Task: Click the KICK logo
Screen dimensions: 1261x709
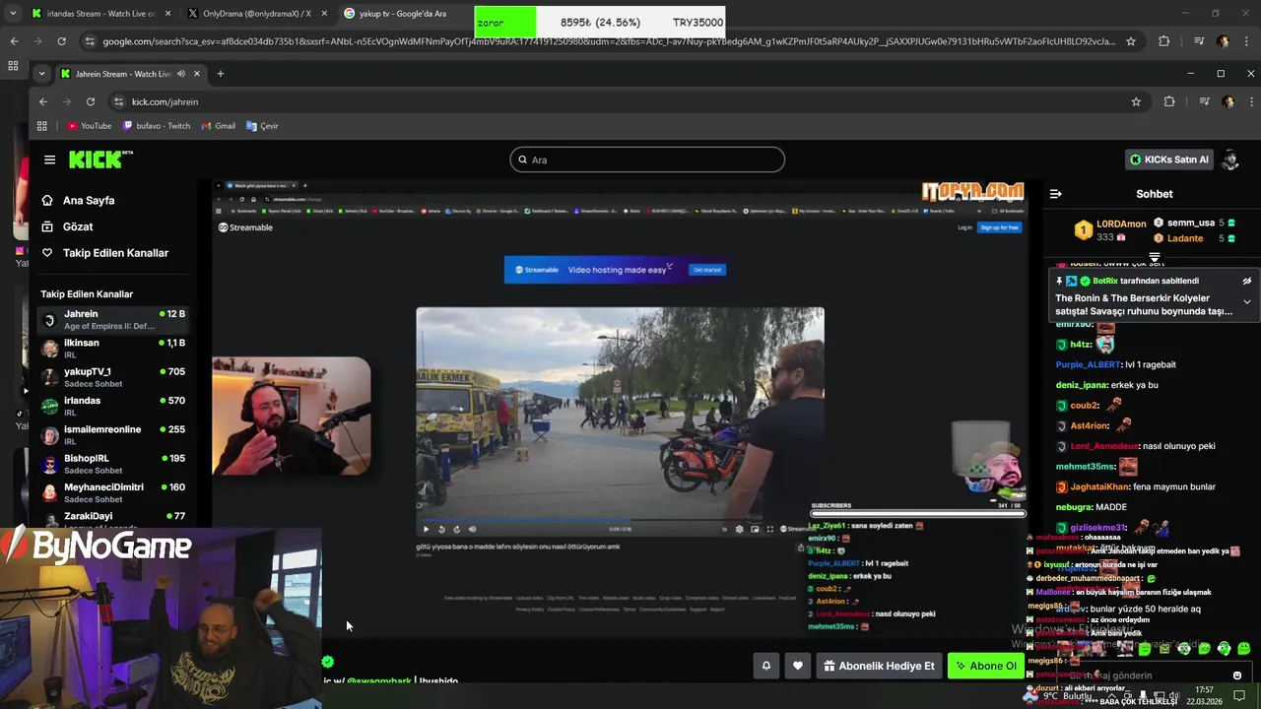Action: 100,160
